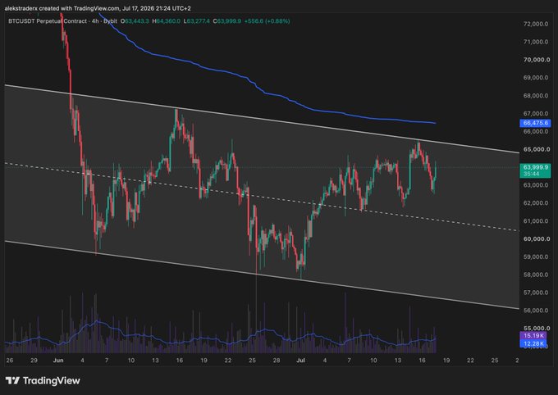Click the 4 date label after Jun
The height and width of the screenshot is (395, 558).
click(x=83, y=361)
